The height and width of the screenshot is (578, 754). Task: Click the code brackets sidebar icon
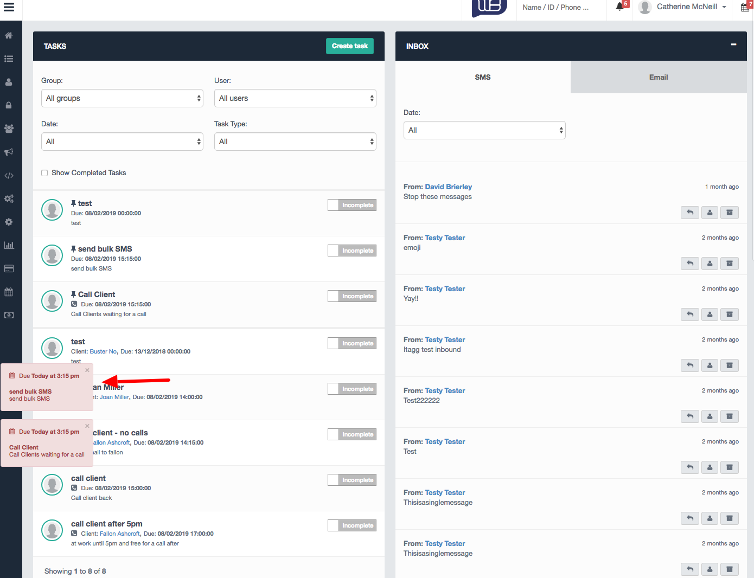9,176
